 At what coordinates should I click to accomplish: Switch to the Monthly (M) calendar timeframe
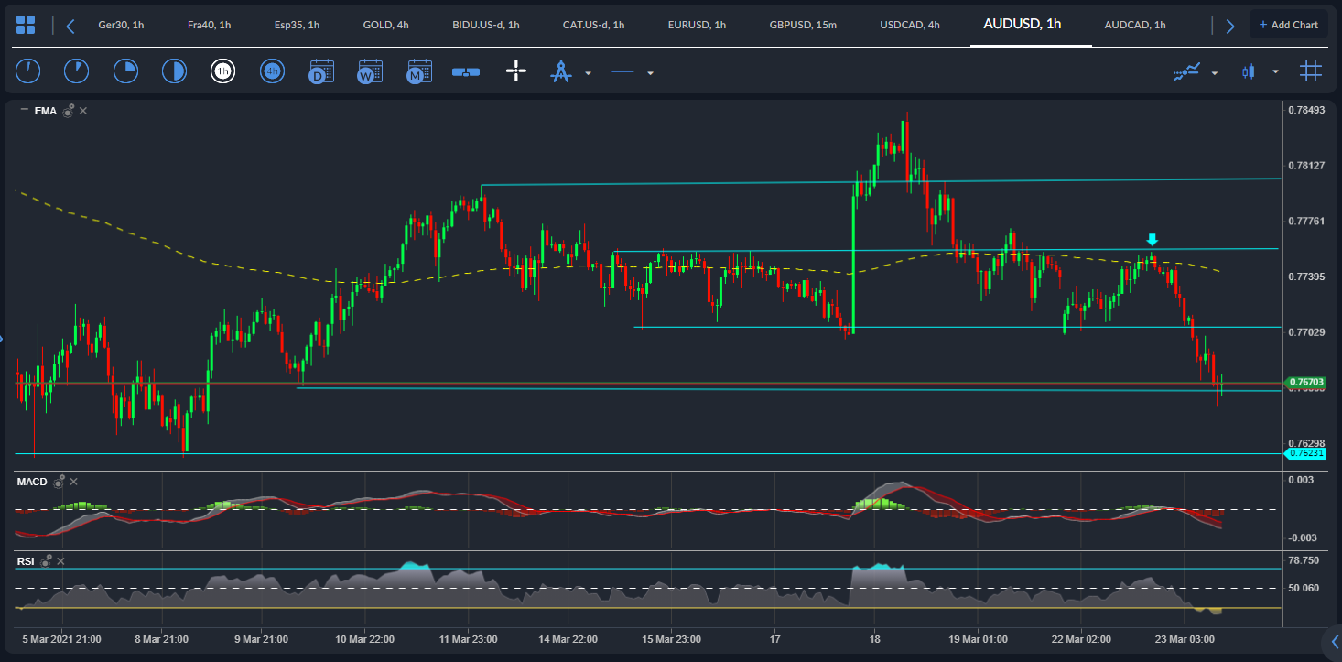pyautogui.click(x=419, y=71)
